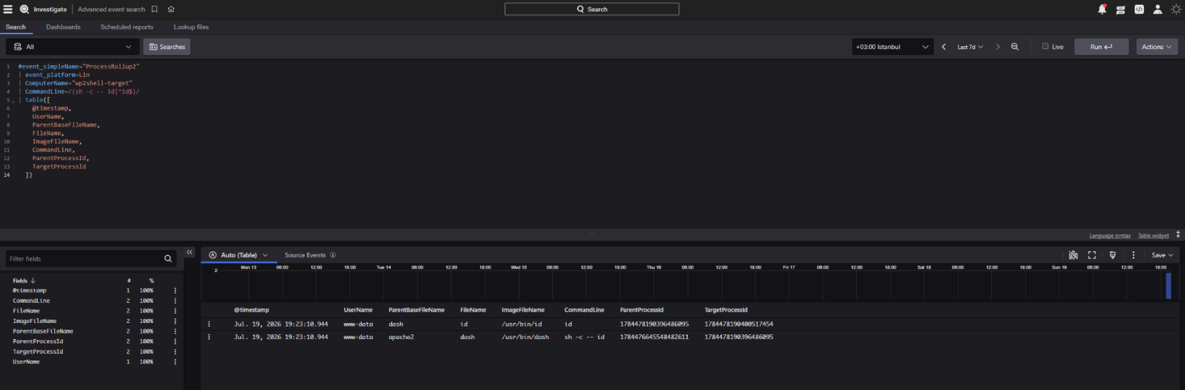Viewport: 1185px width, 390px height.
Task: Open the Actions dropdown
Action: 1157,47
